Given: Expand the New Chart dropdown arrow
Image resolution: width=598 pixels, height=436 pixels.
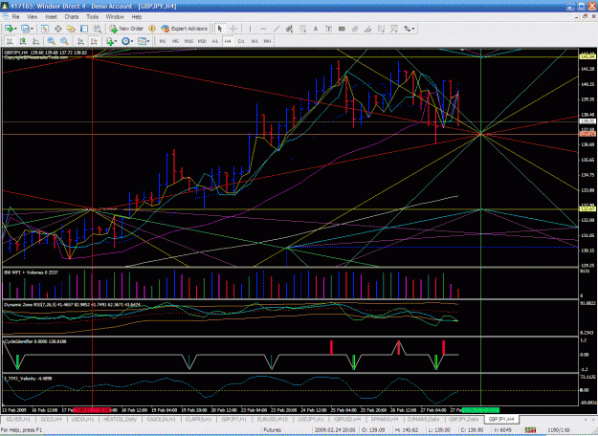Looking at the screenshot, I should coord(15,29).
